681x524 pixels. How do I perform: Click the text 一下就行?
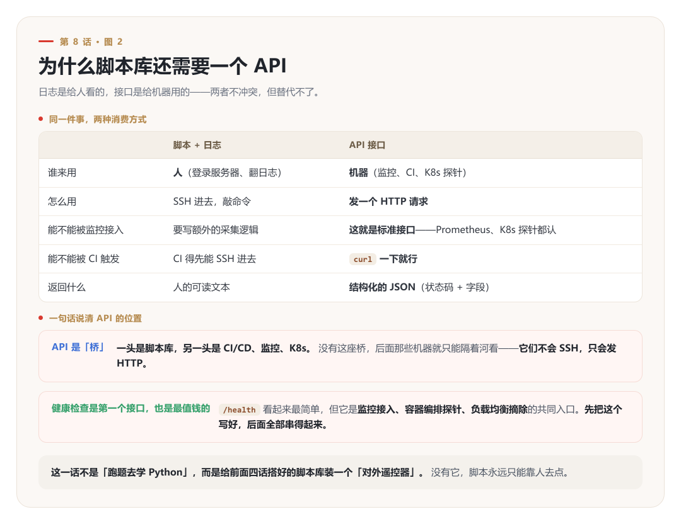tap(399, 259)
